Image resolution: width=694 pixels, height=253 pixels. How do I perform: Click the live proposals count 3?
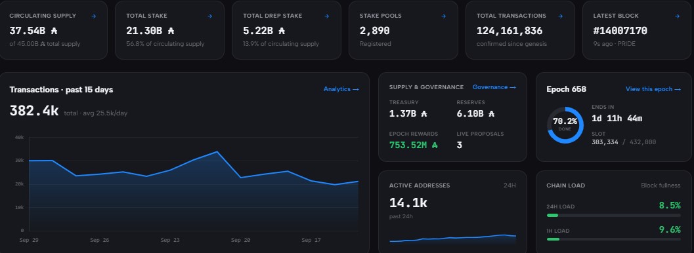(x=460, y=145)
